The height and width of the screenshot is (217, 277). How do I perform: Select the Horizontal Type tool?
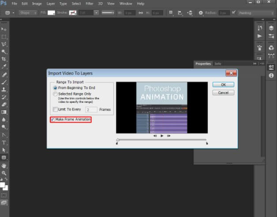pyautogui.click(x=4, y=142)
